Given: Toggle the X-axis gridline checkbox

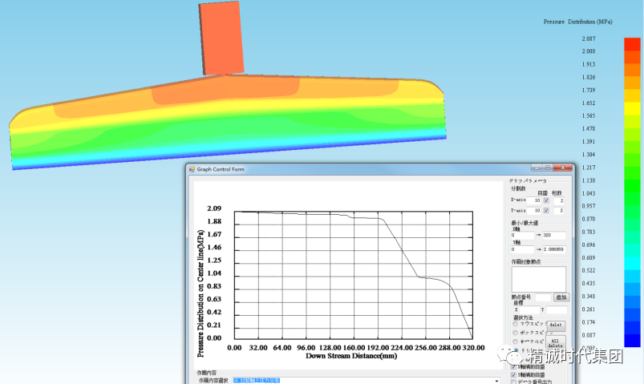Looking at the screenshot, I should 546,200.
